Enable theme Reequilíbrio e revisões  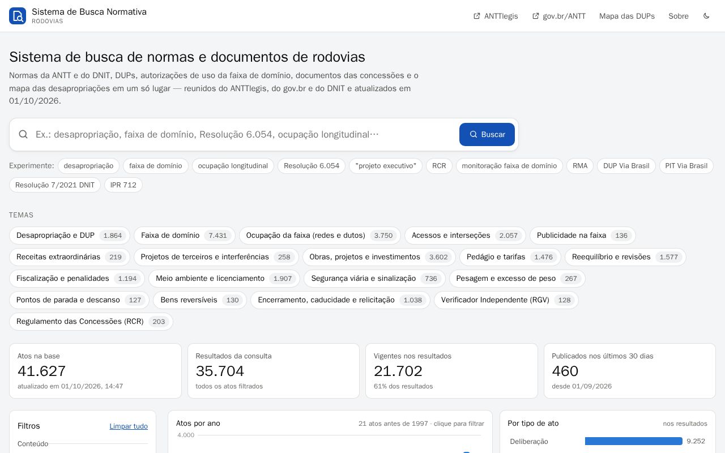pyautogui.click(x=625, y=257)
